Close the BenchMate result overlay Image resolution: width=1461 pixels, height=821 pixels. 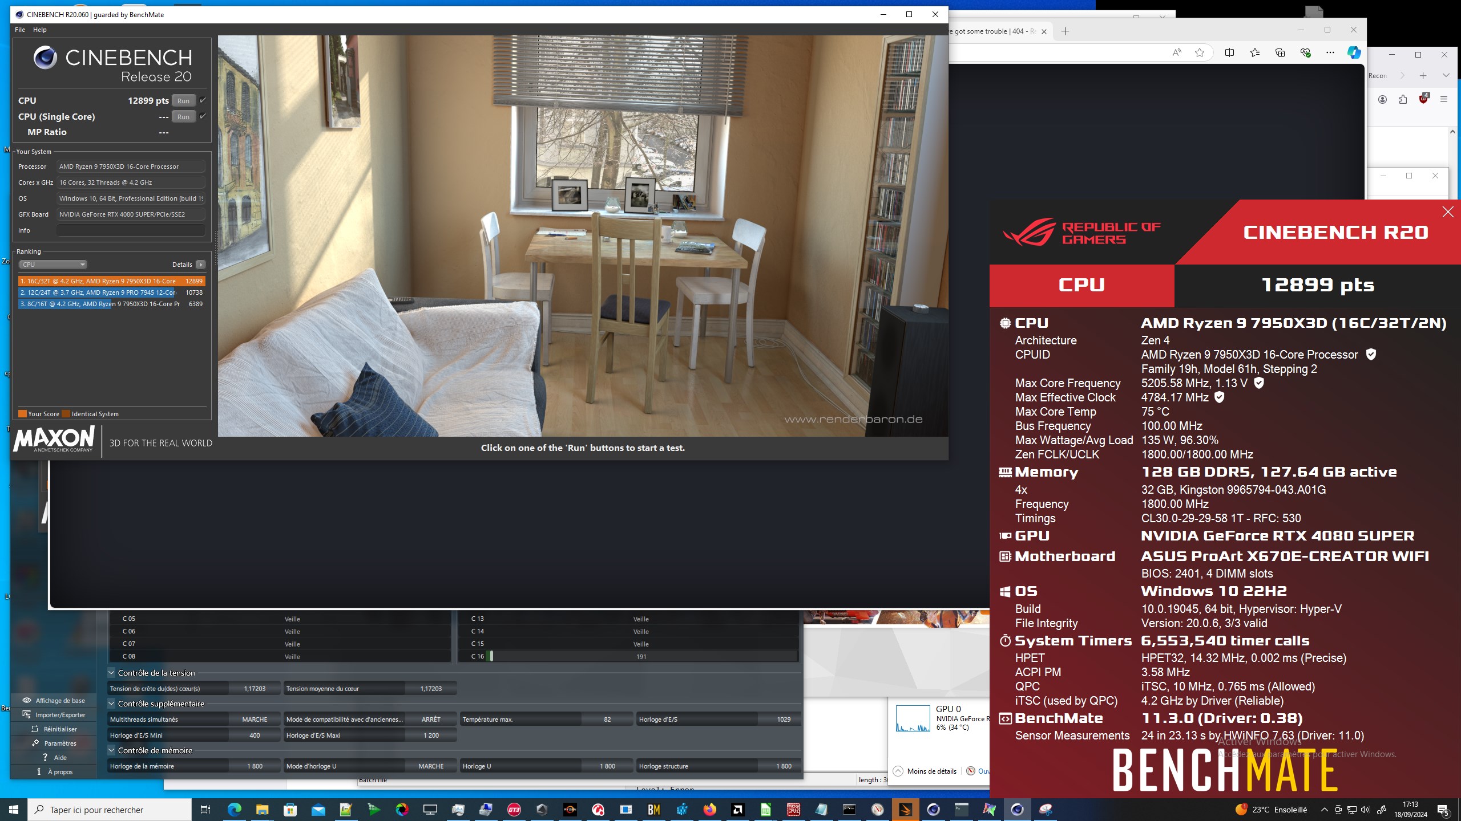point(1448,212)
